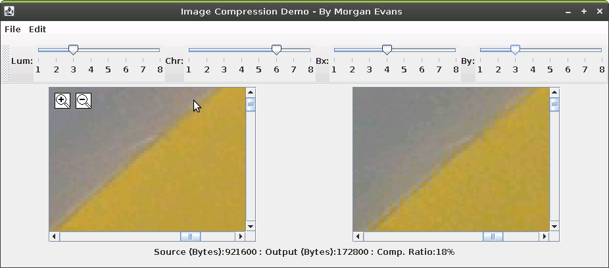Viewport: 609px width, 268px height.
Task: Click the By slider thumb
Action: coord(515,49)
